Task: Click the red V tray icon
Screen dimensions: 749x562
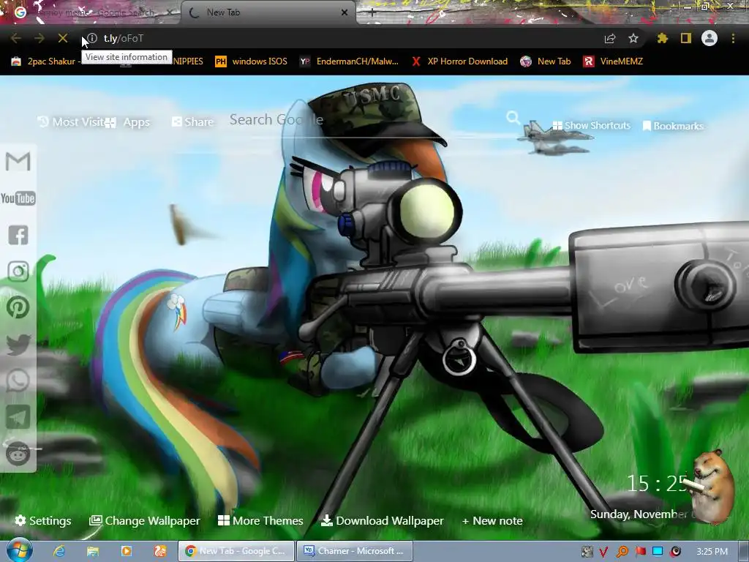Action: pyautogui.click(x=603, y=552)
